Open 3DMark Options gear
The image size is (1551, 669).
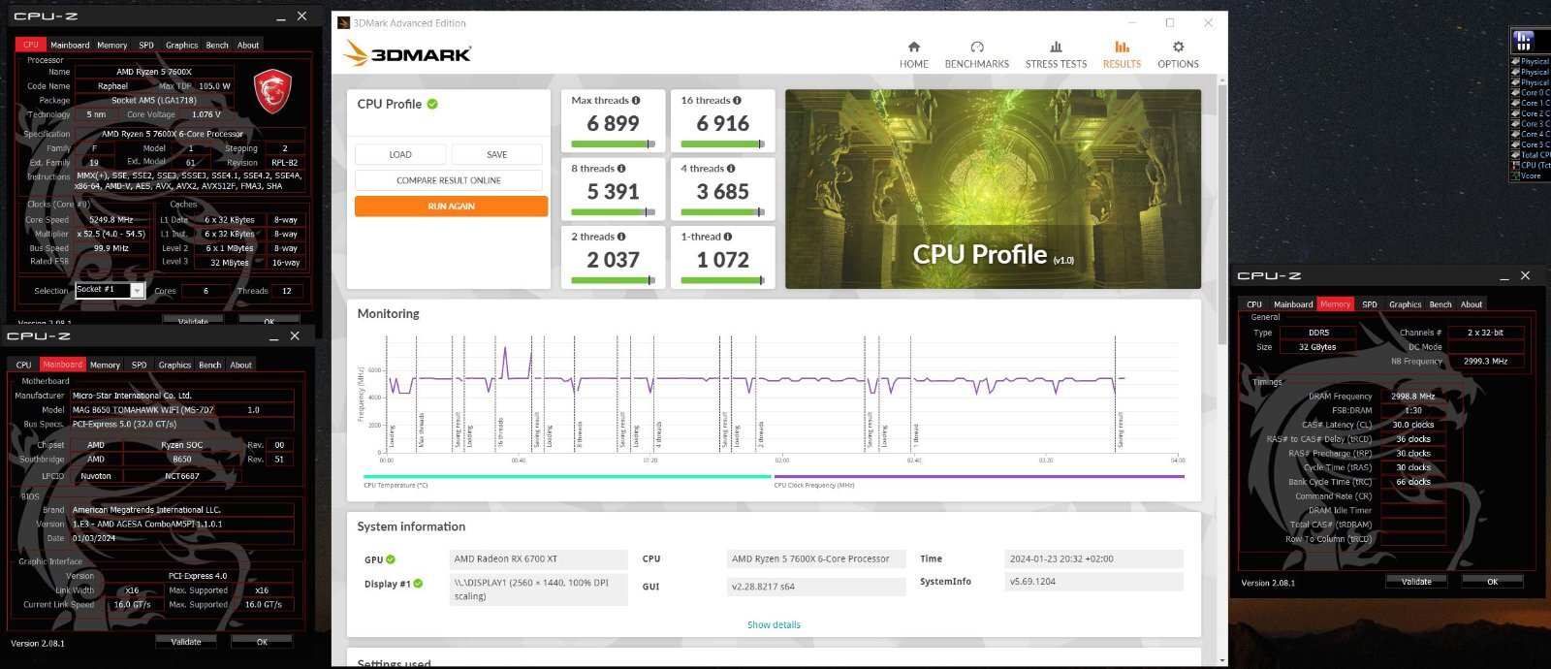(1178, 47)
